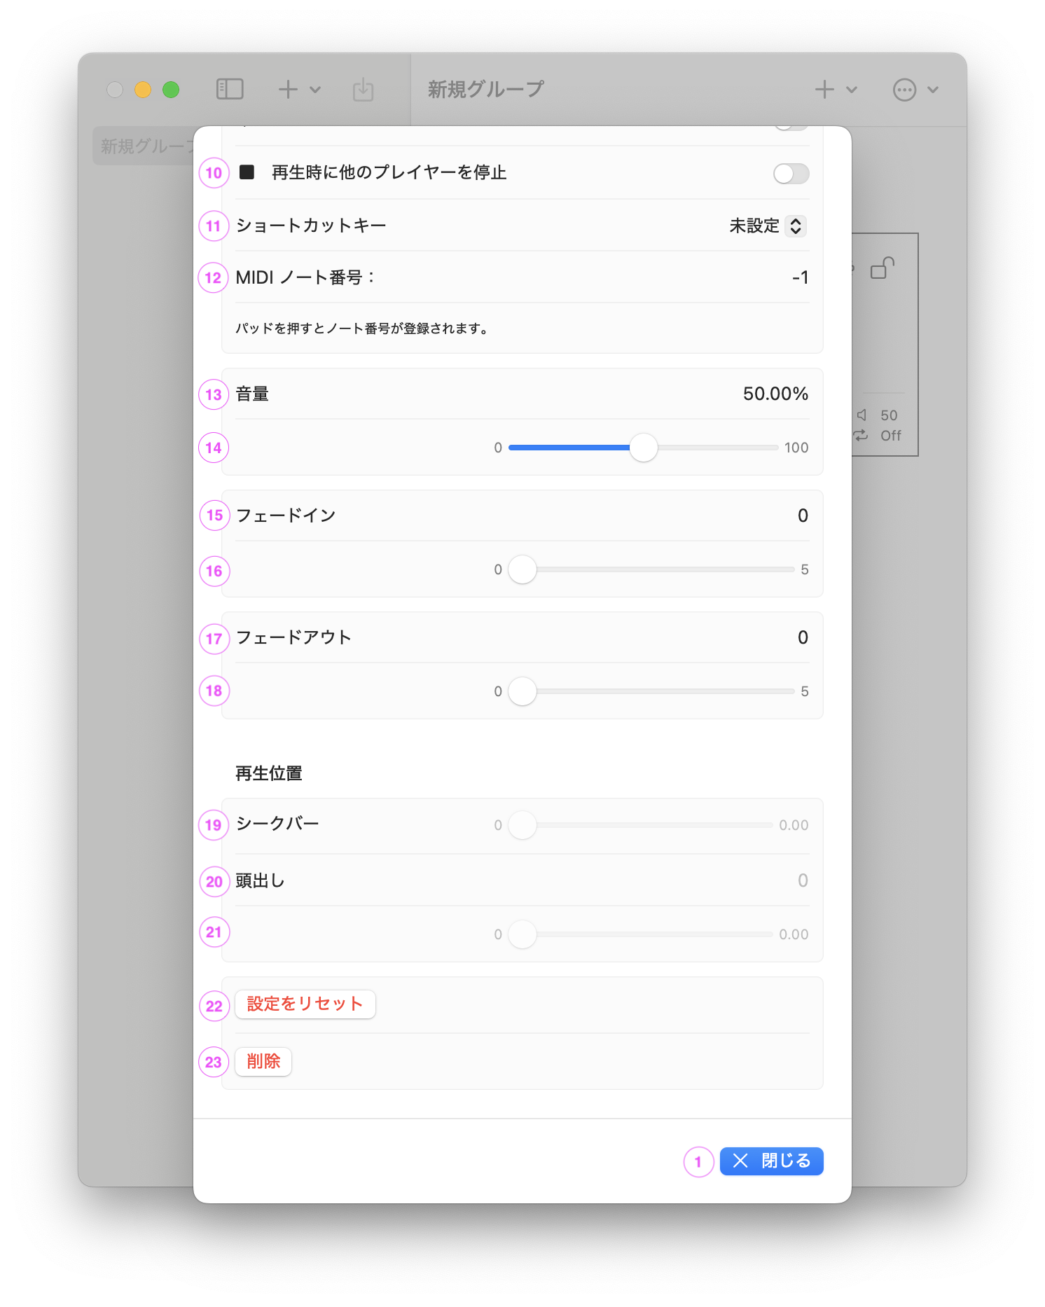Click the 設定をリセット button
1045x1307 pixels.
[x=305, y=1004]
